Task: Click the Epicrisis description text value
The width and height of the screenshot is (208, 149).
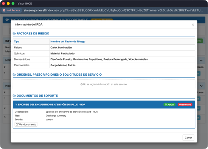Action: click(71, 112)
